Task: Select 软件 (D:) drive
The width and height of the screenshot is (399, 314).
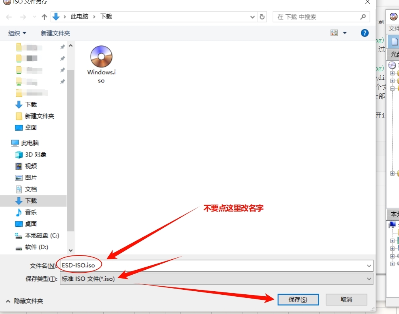Action: [x=37, y=247]
